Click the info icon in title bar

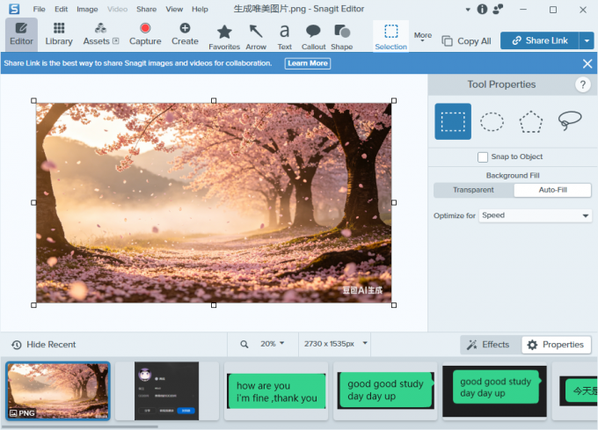tap(482, 9)
